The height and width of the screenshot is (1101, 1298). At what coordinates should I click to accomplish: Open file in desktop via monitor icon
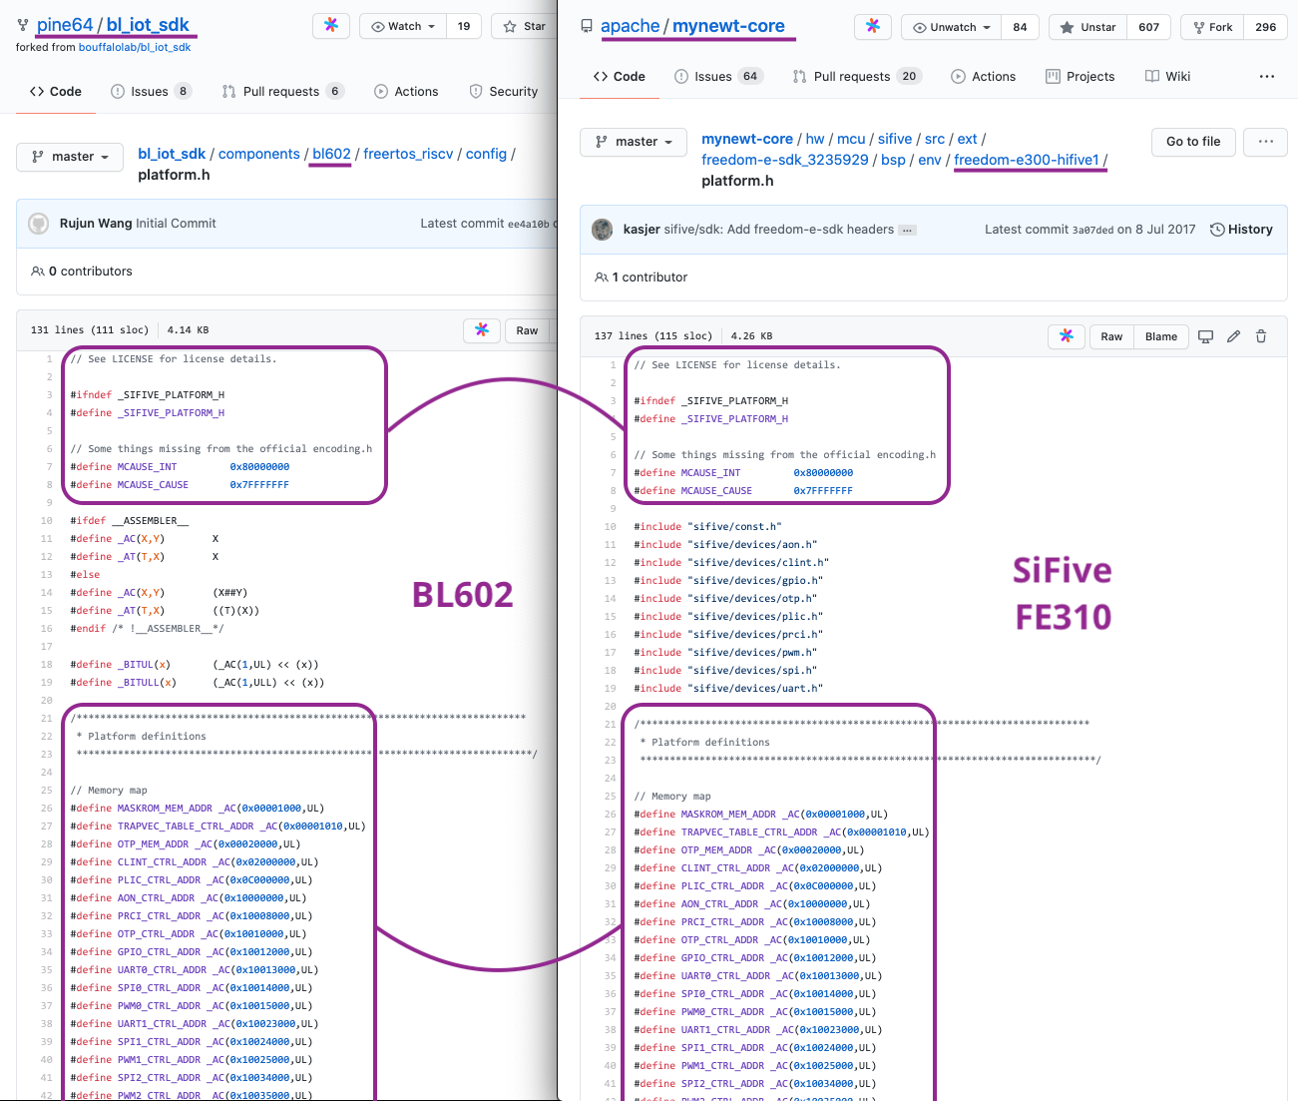click(x=1205, y=336)
